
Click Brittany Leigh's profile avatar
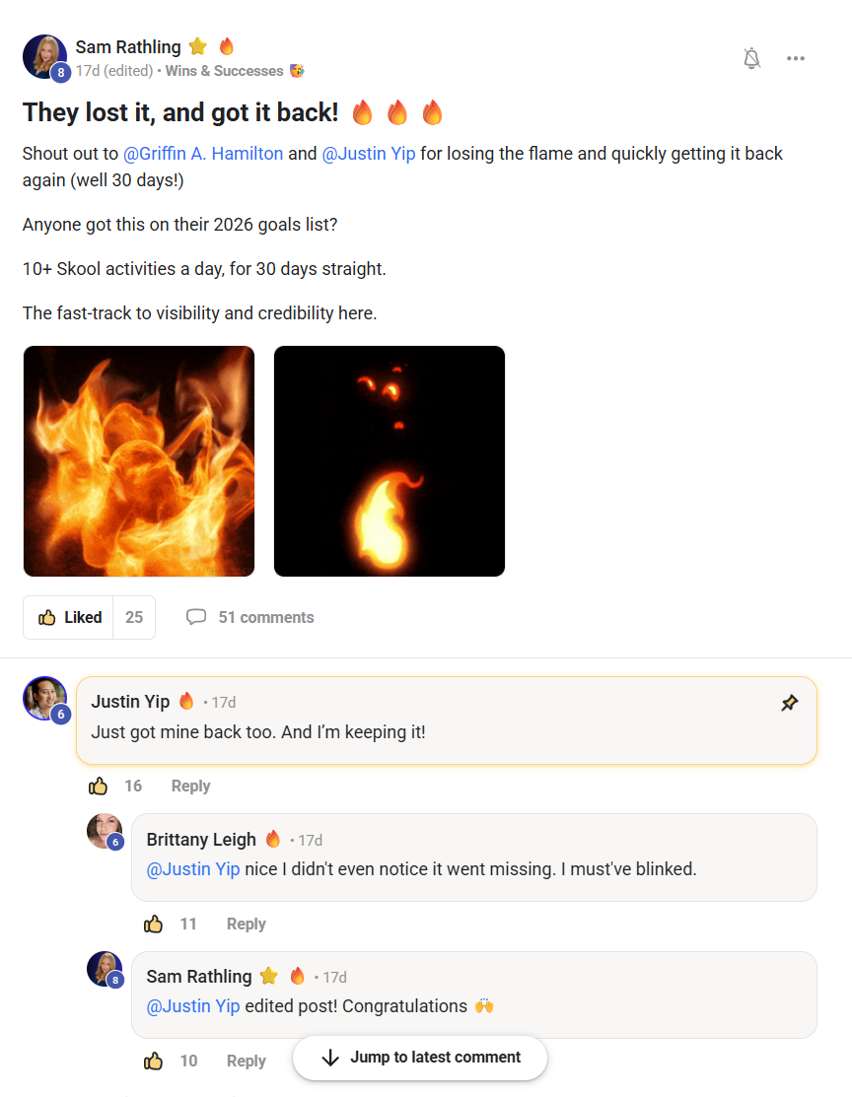pos(105,831)
